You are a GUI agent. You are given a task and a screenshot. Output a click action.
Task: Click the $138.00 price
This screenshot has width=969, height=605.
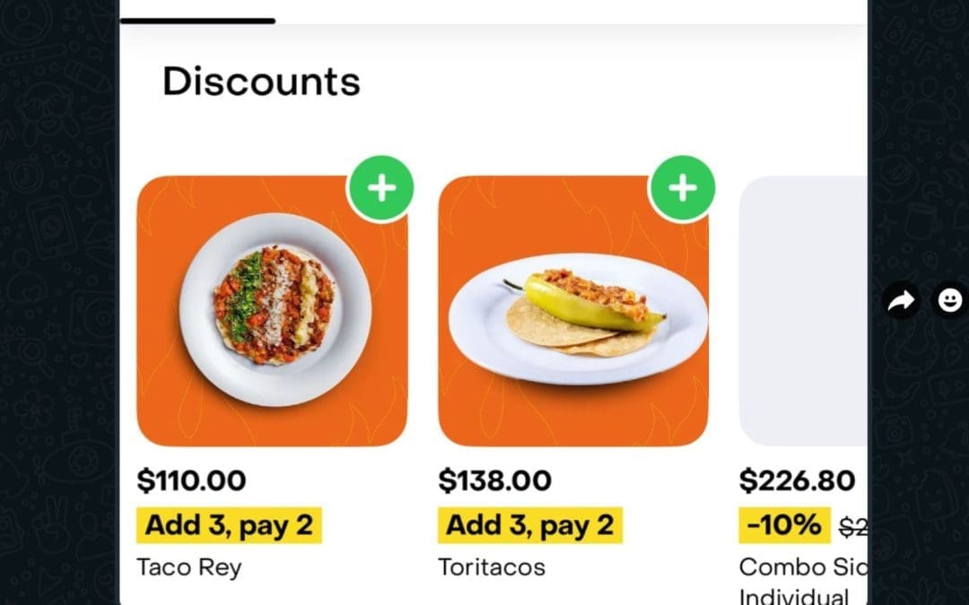[494, 480]
